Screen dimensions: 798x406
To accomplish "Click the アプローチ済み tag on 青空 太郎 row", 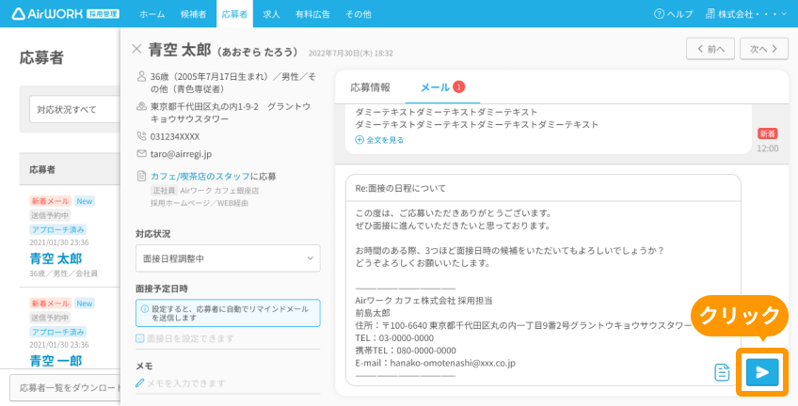I will 57,229.
